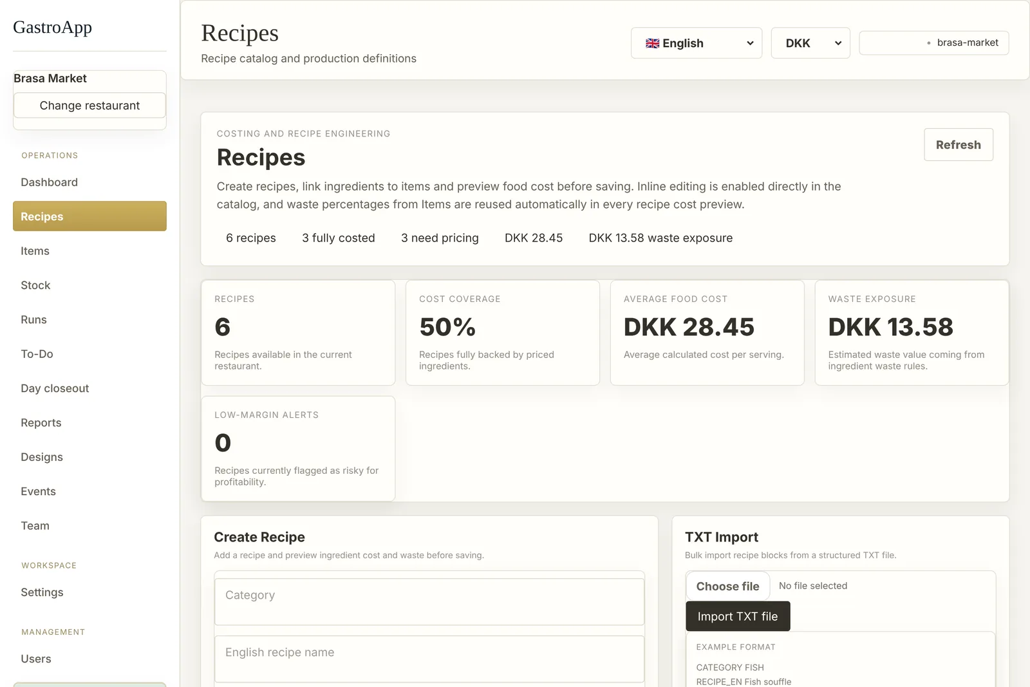The height and width of the screenshot is (687, 1030).
Task: Open the Stock page
Action: (x=89, y=285)
